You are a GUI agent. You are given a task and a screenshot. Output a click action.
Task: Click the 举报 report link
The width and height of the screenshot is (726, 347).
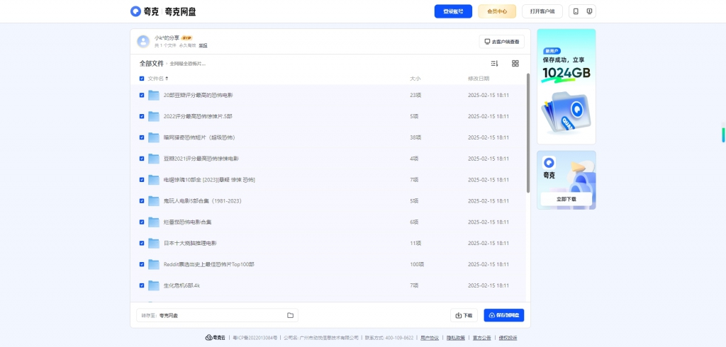(203, 46)
